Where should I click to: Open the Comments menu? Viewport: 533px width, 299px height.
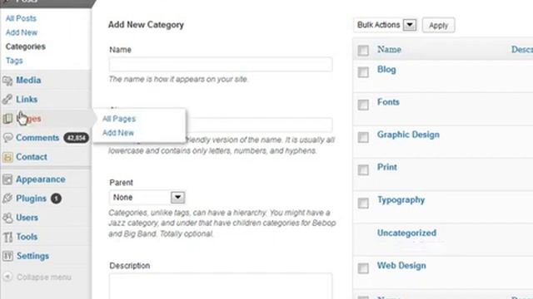click(37, 138)
